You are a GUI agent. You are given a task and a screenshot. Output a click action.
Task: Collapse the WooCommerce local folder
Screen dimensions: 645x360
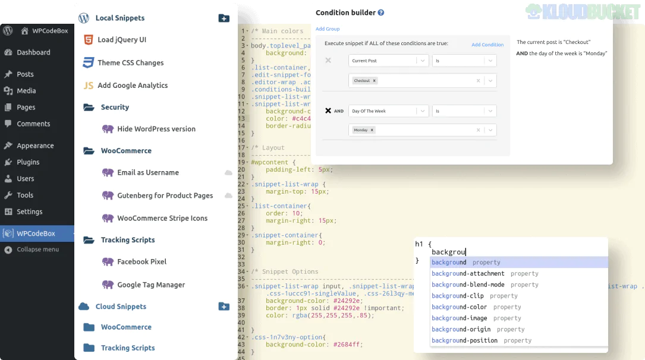pyautogui.click(x=89, y=151)
